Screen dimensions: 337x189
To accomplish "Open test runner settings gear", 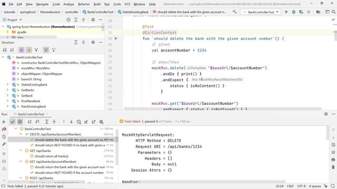I will [101, 122].
